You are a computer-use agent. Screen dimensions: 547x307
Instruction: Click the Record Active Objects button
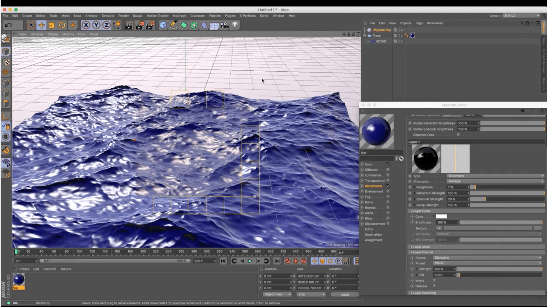[x=288, y=261]
